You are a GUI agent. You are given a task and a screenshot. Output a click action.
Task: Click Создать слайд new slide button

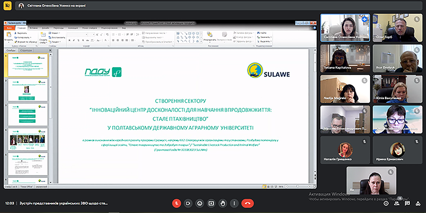coord(43,37)
